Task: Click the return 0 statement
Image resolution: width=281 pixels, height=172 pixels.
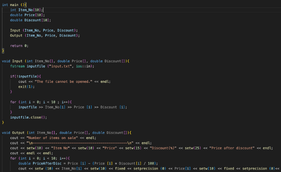Action: 16,46
